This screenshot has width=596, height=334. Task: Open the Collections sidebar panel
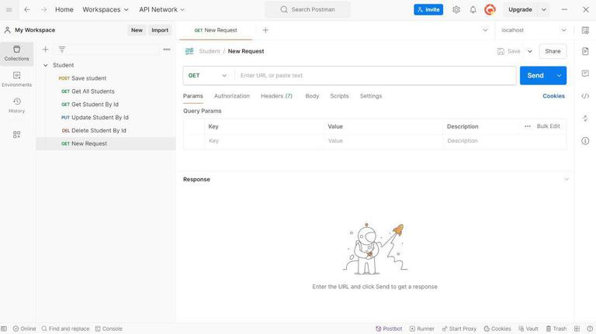[16, 53]
